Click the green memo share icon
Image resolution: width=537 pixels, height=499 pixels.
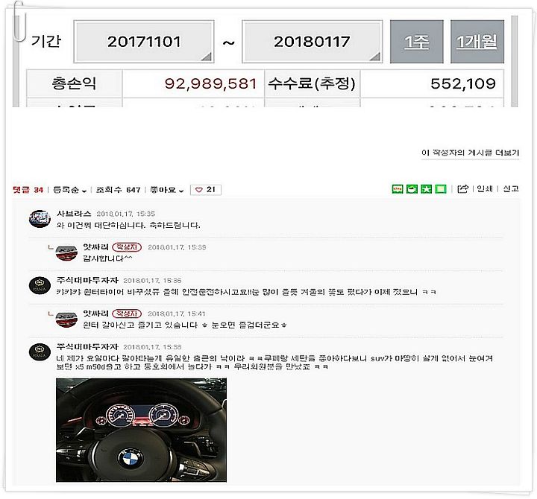tap(441, 188)
